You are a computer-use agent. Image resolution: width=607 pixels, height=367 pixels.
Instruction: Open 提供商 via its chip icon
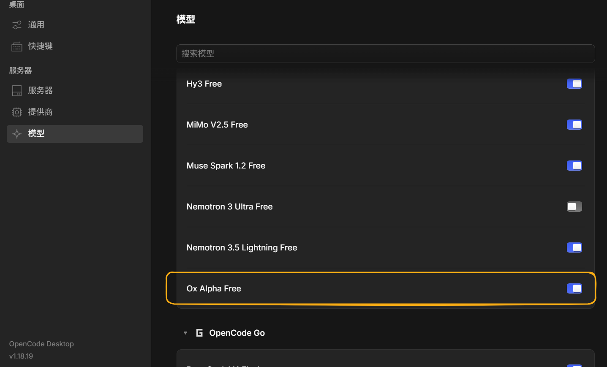[x=17, y=112]
